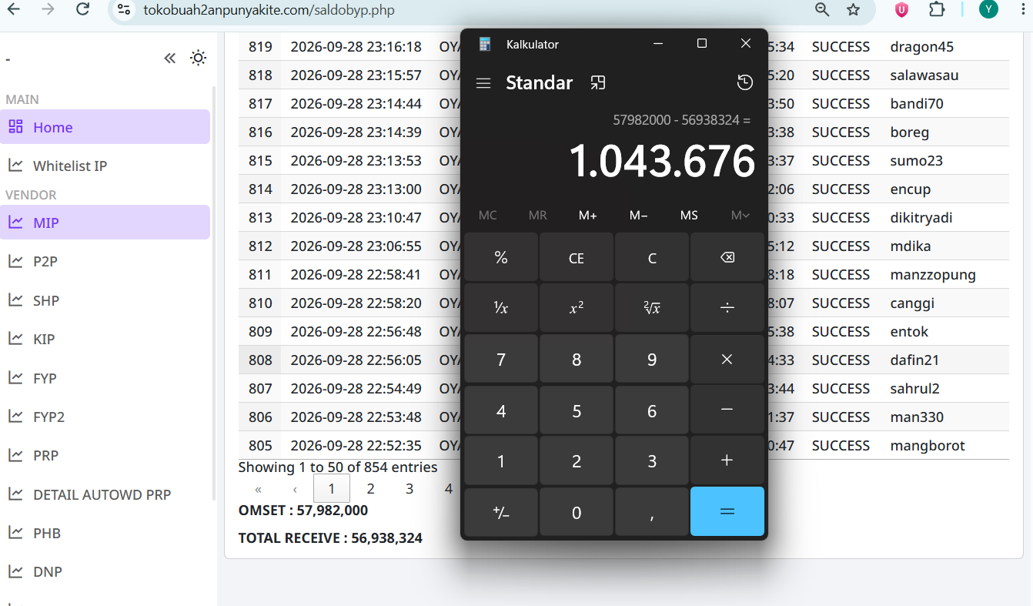This screenshot has width=1033, height=606.
Task: Go to page 2 of entries
Action: (x=370, y=488)
